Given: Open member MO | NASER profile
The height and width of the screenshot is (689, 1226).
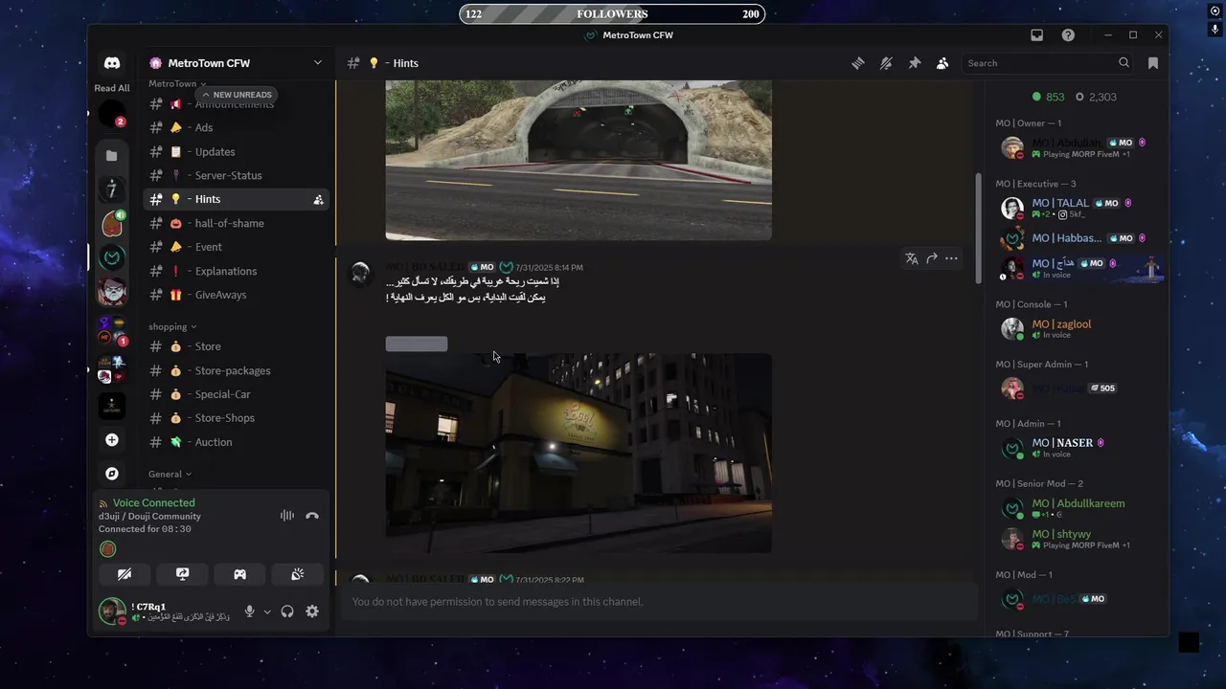Looking at the screenshot, I should (1079, 448).
